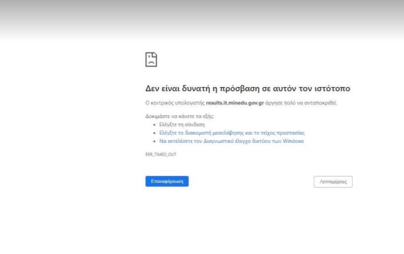The height and width of the screenshot is (254, 404).
Task: Click the bullet before the proxy link
Action: 154,133
